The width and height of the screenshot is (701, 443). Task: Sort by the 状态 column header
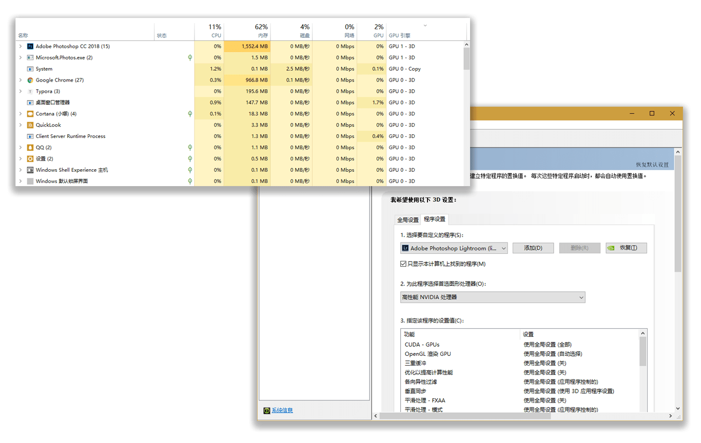click(x=174, y=31)
